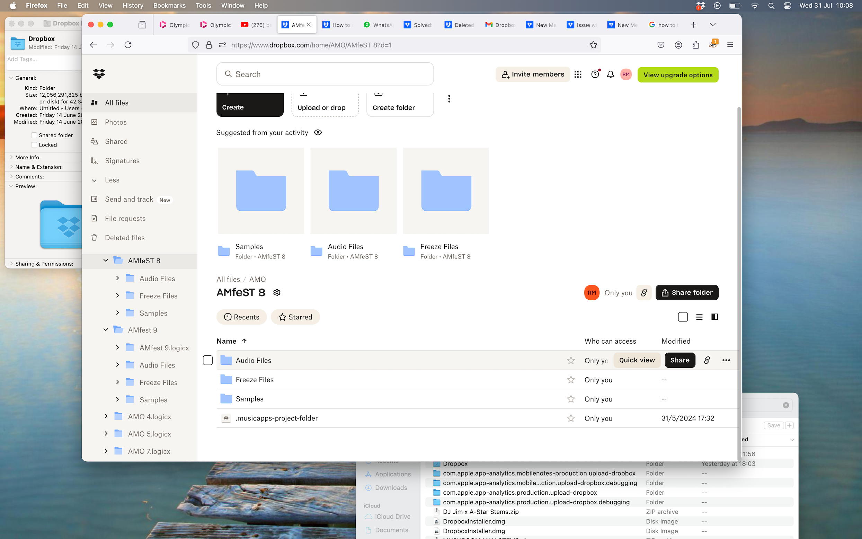Expand Sharing & Permissions in Info window
The height and width of the screenshot is (539, 862).
11,264
